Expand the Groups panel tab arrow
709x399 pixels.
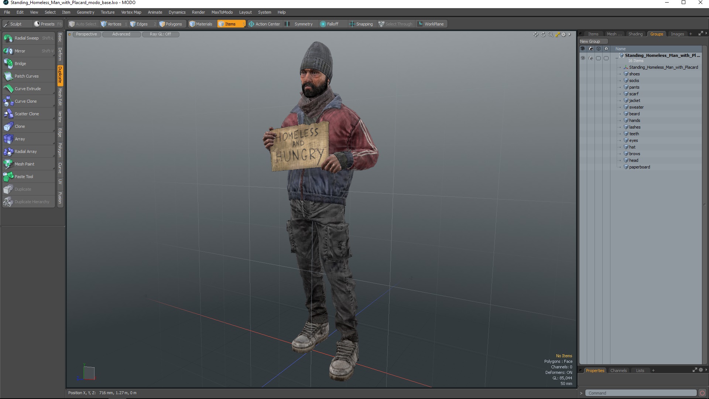coord(706,34)
